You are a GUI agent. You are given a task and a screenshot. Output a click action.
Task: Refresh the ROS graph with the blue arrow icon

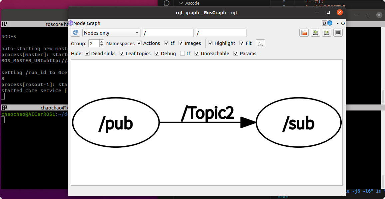point(76,33)
